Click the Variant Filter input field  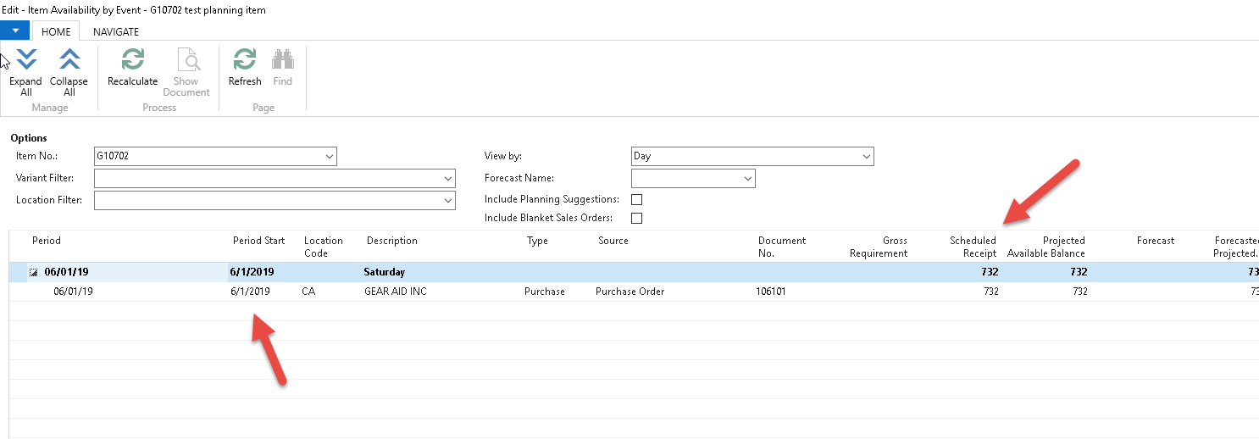(268, 179)
